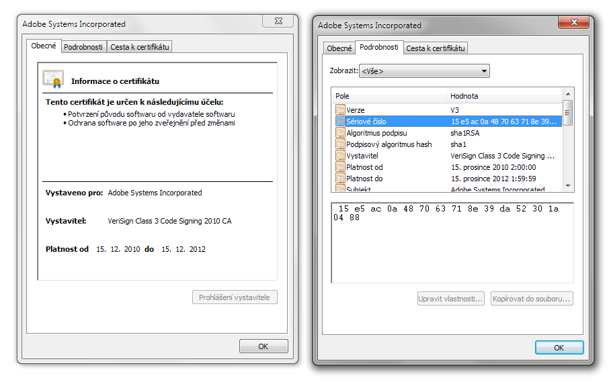Click the serial number value text box
611x382 pixels.
452,243
